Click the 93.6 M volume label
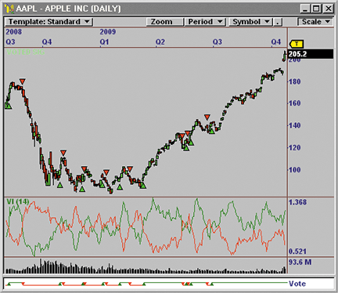This screenshot has width=338, height=293. [x=300, y=262]
